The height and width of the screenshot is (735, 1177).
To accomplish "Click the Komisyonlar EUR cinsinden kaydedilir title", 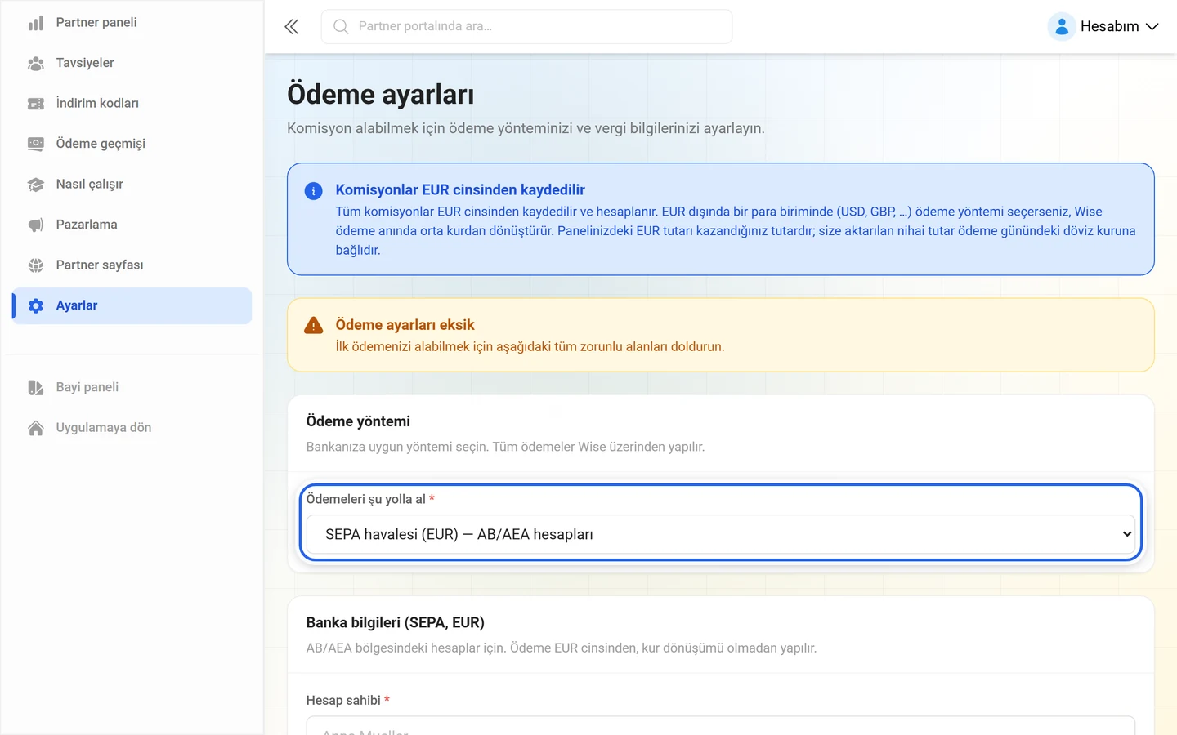I will [x=460, y=190].
